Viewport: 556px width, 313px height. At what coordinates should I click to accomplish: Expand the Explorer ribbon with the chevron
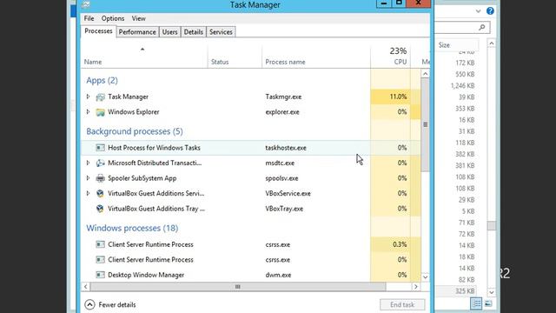coord(478,11)
